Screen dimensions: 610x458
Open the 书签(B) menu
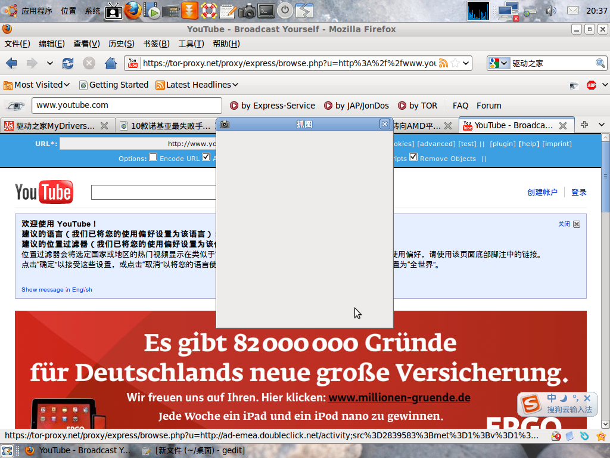(x=157, y=44)
